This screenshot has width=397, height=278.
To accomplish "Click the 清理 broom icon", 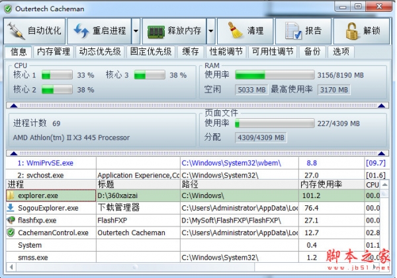I will point(235,30).
